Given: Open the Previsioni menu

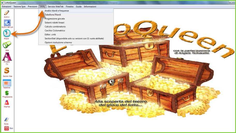Looking at the screenshot, I should [33, 6].
